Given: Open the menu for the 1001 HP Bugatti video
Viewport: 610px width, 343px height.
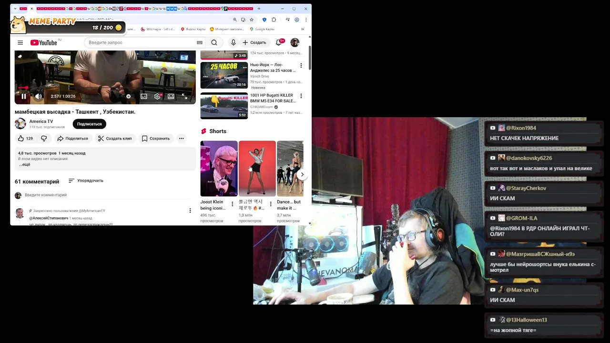Looking at the screenshot, I should coord(301,96).
